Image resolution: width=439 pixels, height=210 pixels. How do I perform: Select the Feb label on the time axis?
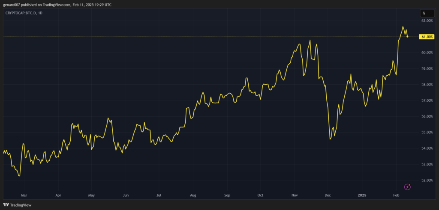[x=396, y=195]
